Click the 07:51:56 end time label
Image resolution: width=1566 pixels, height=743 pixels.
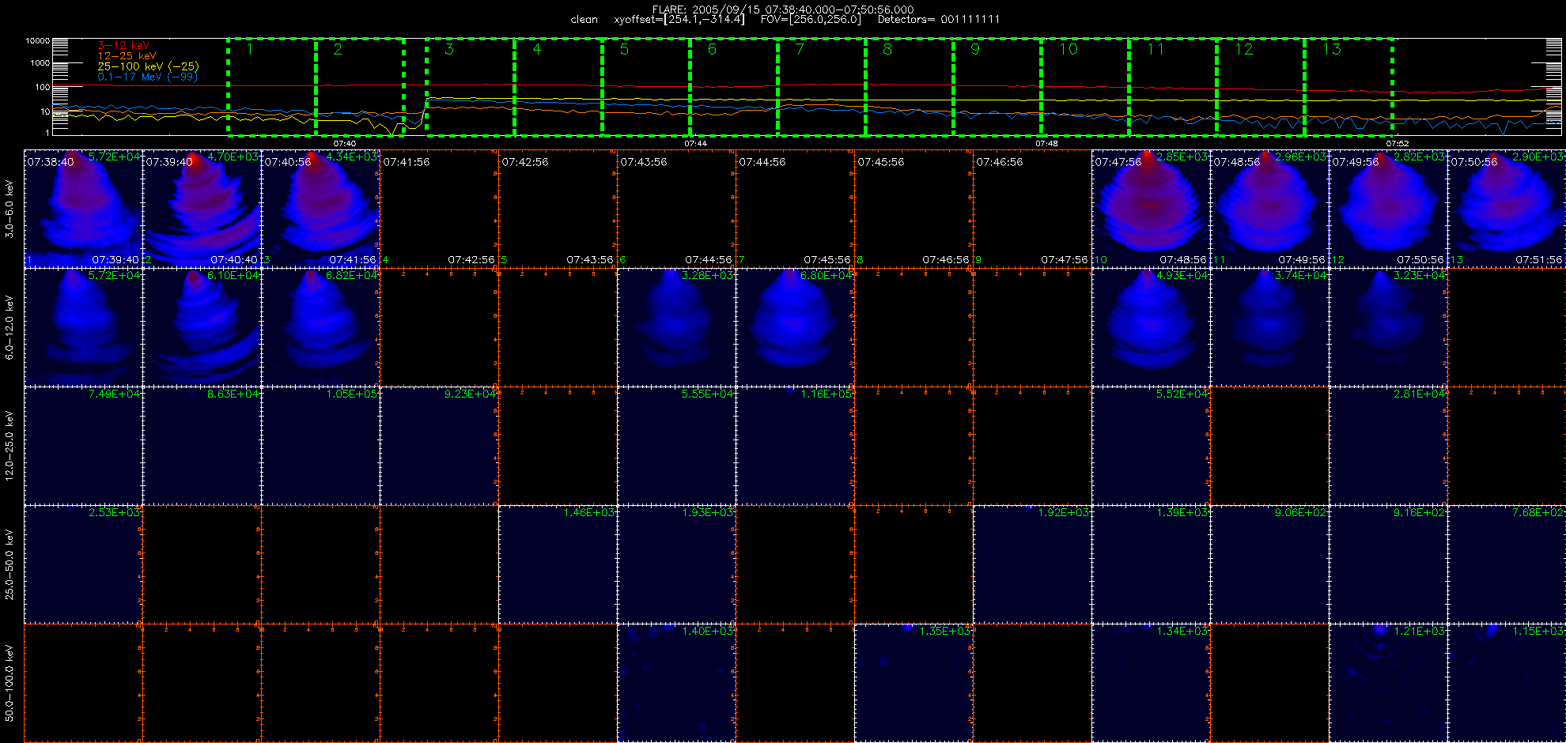(1539, 259)
